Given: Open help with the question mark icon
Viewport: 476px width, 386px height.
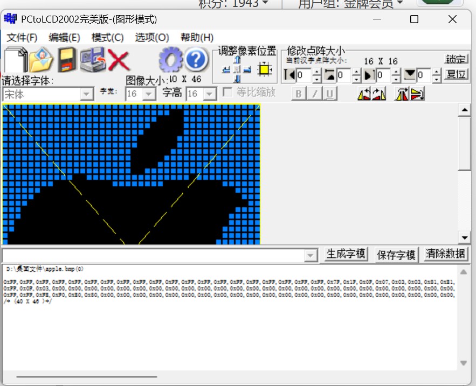Looking at the screenshot, I should tap(196, 59).
